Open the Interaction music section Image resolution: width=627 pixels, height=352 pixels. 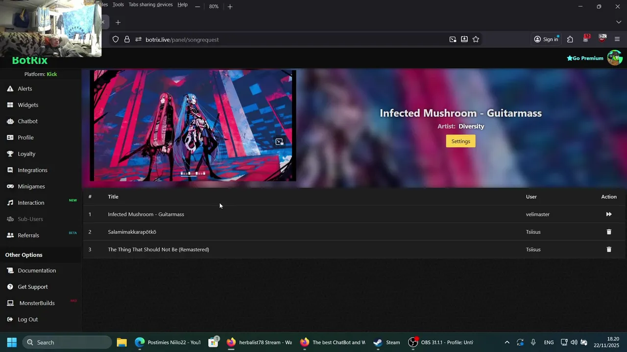[31, 203]
